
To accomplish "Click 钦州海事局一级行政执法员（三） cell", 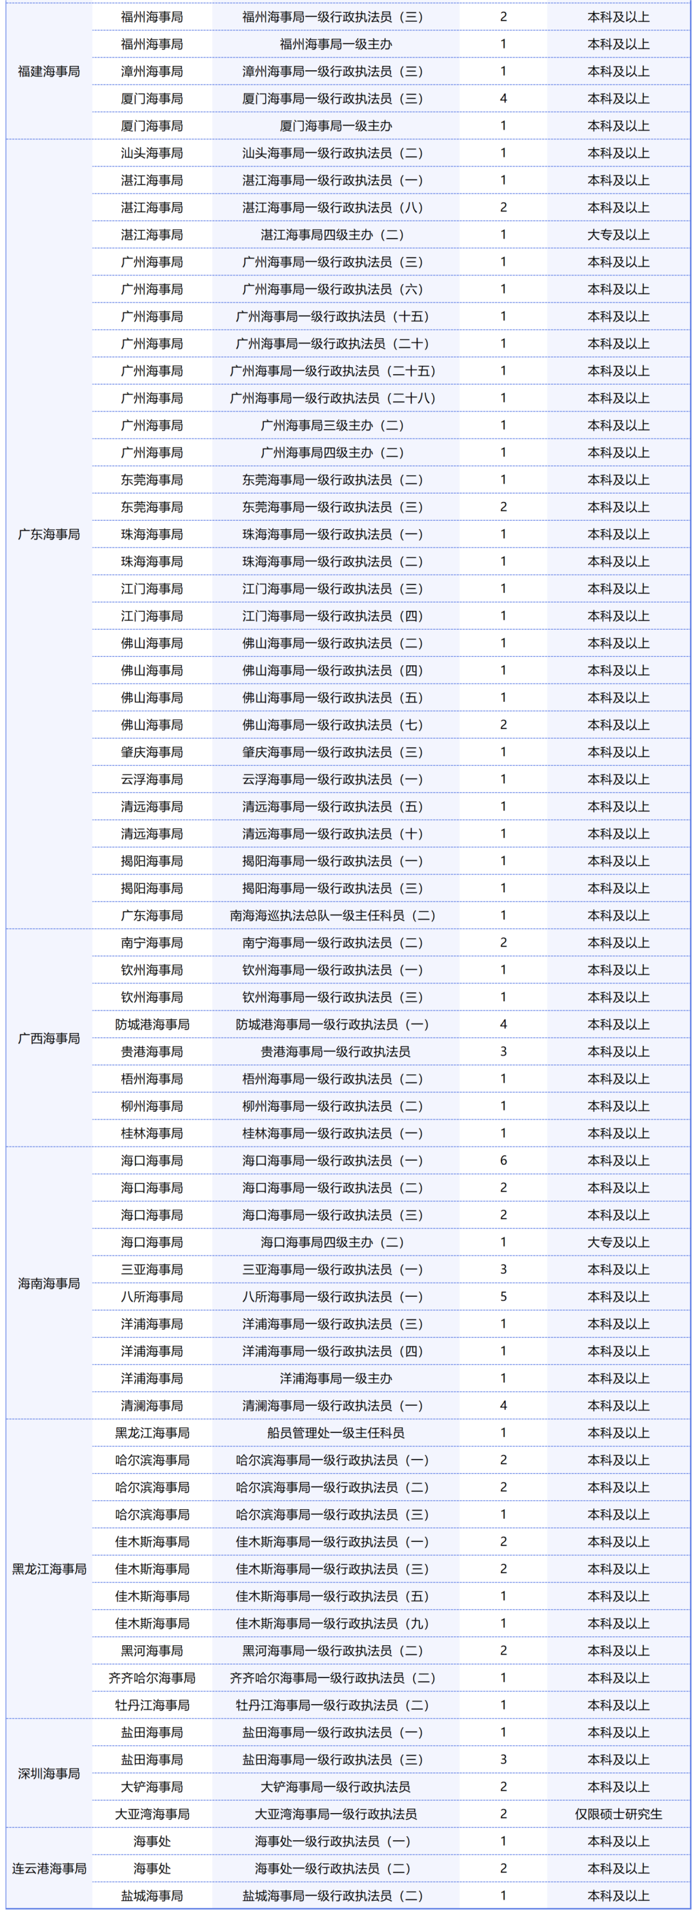I will [x=336, y=997].
